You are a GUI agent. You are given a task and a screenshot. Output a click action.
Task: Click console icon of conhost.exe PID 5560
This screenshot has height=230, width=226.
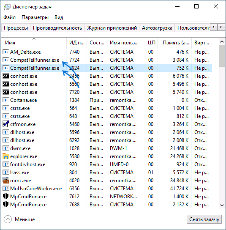click(6, 84)
